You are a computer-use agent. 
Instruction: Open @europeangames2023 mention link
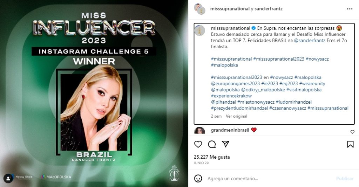pyautogui.click(x=235, y=83)
